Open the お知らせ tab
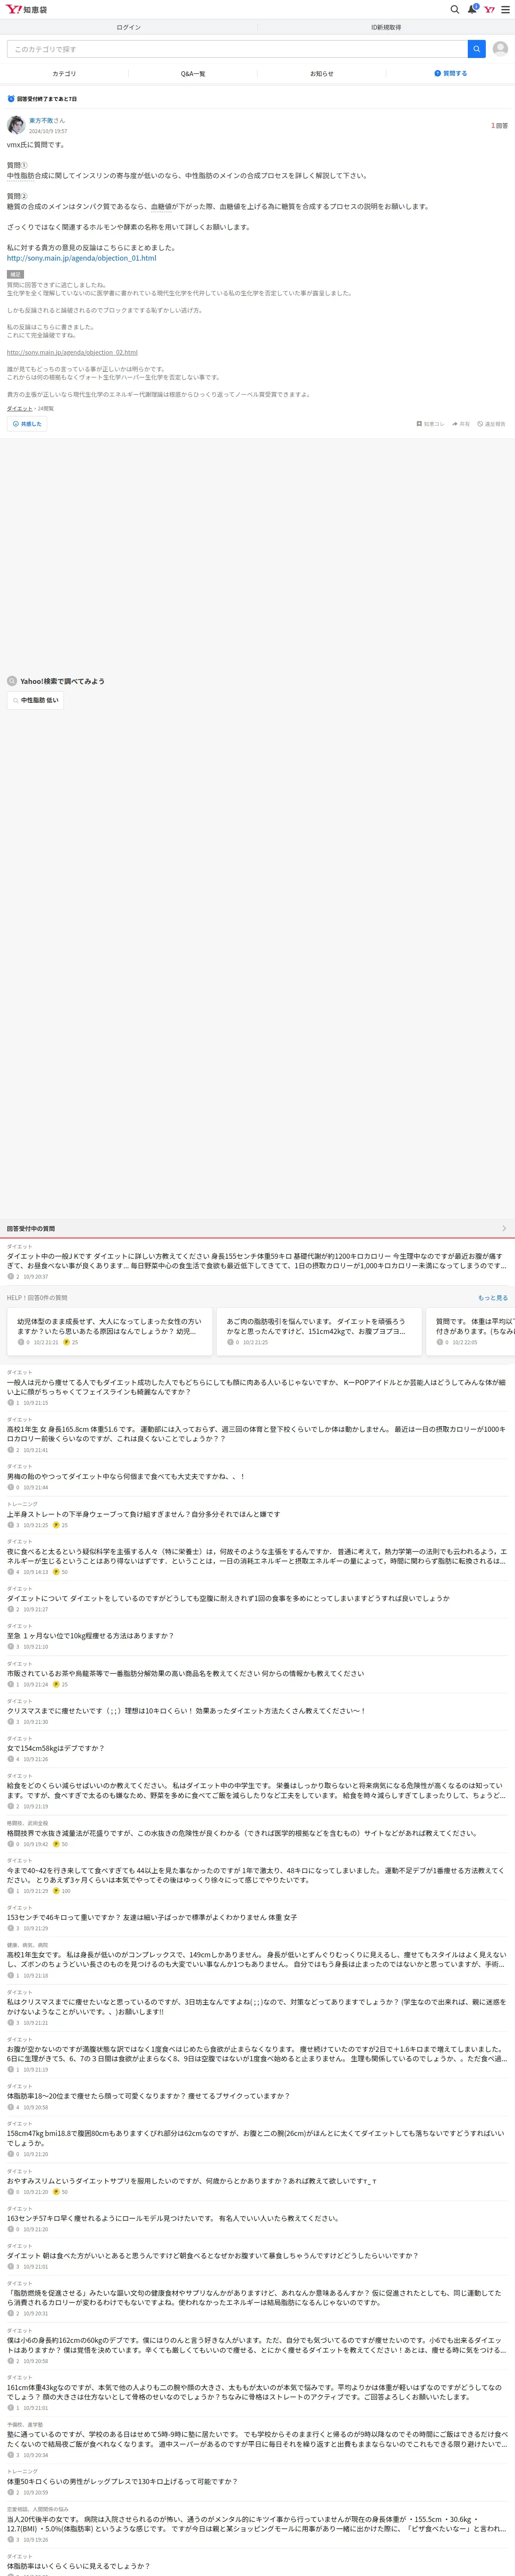The height and width of the screenshot is (2576, 515). [322, 73]
